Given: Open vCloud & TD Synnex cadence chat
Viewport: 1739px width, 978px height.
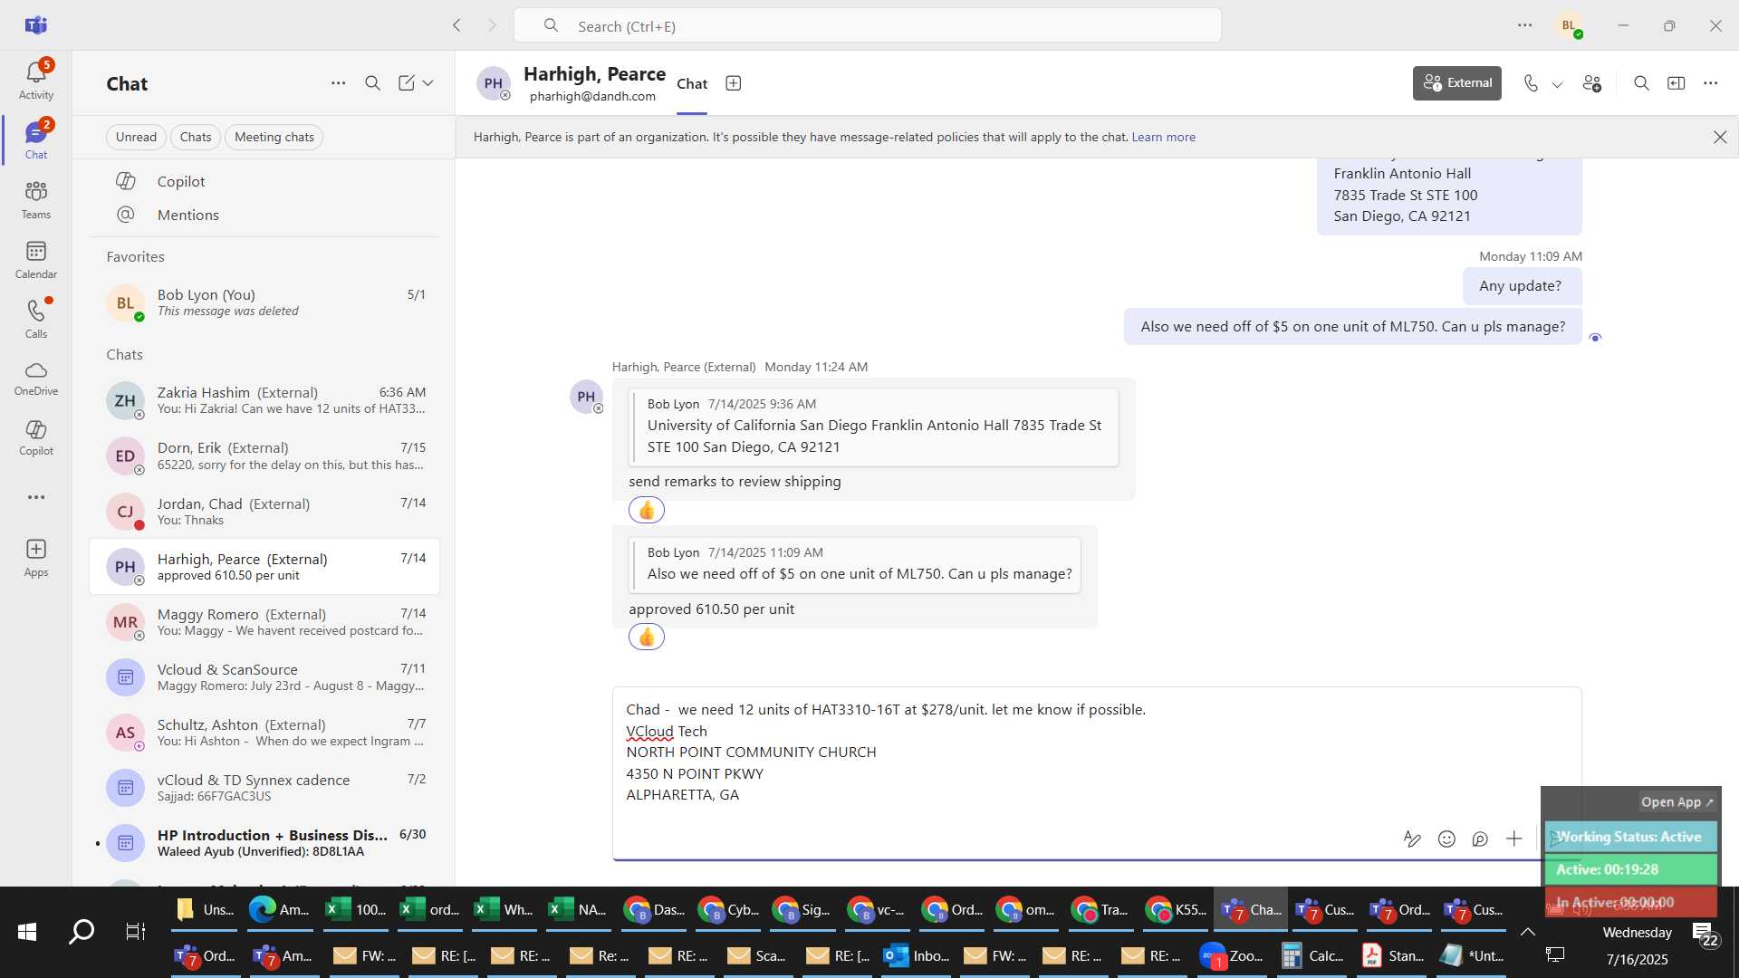Looking at the screenshot, I should click(x=264, y=788).
